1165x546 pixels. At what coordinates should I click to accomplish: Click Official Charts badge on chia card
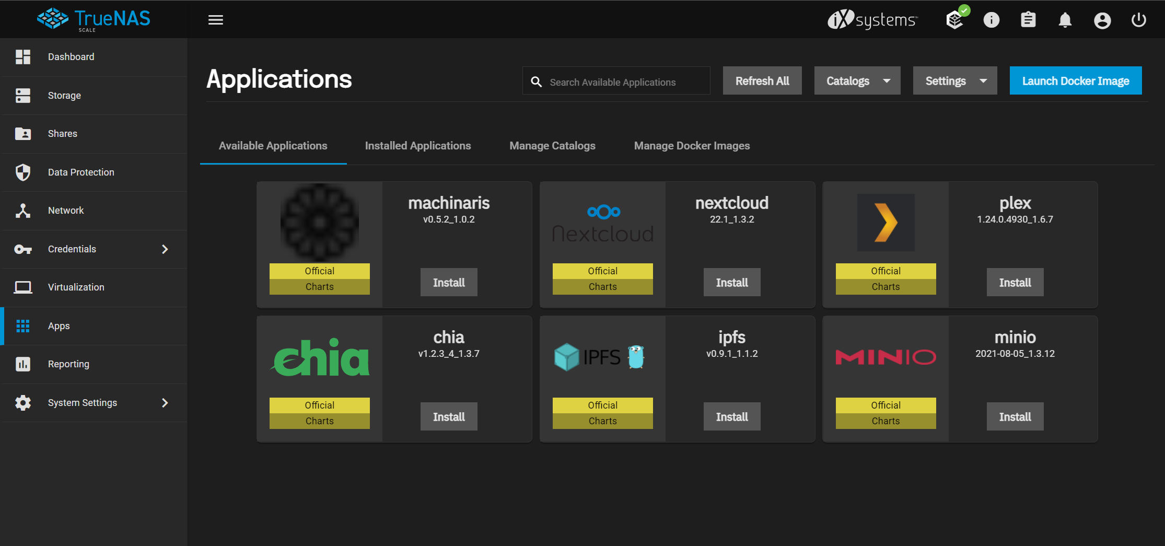click(320, 413)
